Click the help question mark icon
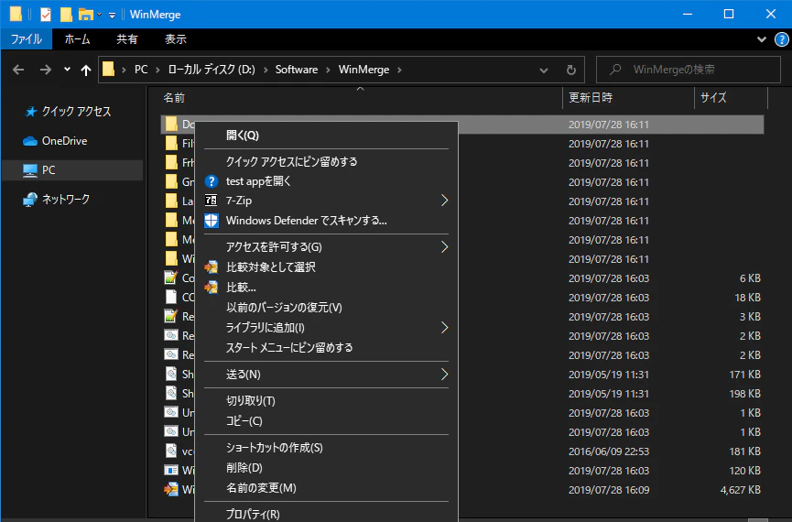This screenshot has width=792, height=522. click(x=781, y=39)
